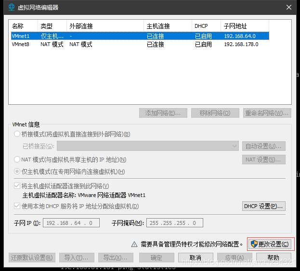The height and width of the screenshot is (271, 300).
Task: Click the 已启用 DHCP cell of VMnet8
Action: coord(203,44)
